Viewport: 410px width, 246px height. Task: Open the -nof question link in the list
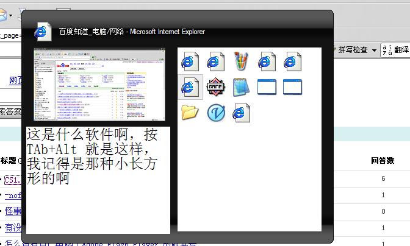click(13, 195)
